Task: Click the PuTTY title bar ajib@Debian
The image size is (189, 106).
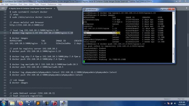Action: coord(123,9)
